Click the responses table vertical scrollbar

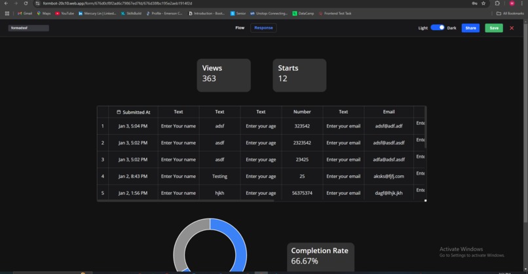click(426, 128)
